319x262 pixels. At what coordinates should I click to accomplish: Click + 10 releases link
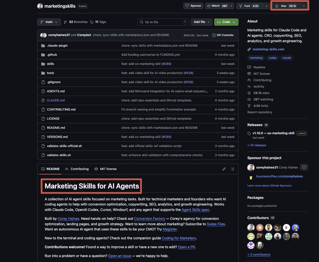[x=257, y=145]
